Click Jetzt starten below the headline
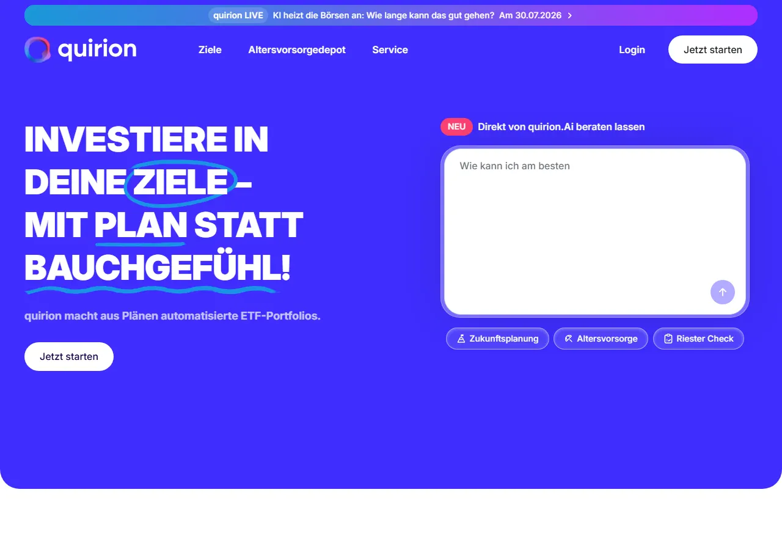Screen dimensions: 782x550 [x=69, y=356]
